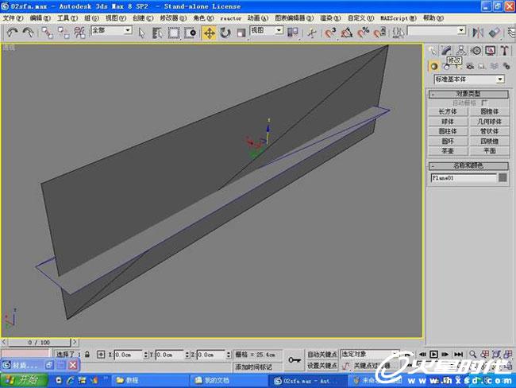
Task: Click the 球体 sphere button
Action: coord(448,122)
